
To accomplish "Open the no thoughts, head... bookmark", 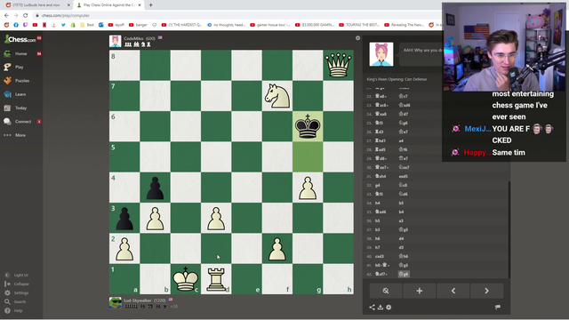I will pyautogui.click(x=227, y=25).
